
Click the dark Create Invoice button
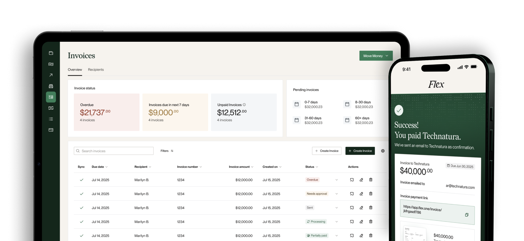click(x=360, y=151)
